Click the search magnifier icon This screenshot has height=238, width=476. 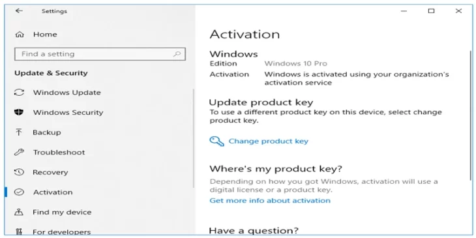177,54
